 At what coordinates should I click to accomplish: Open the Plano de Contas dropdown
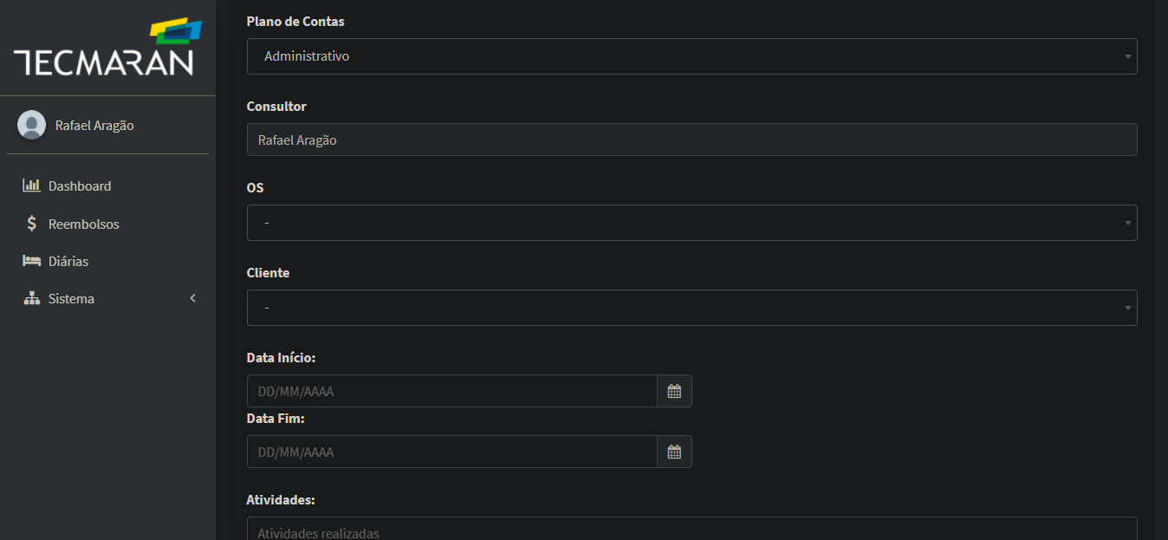pos(691,56)
